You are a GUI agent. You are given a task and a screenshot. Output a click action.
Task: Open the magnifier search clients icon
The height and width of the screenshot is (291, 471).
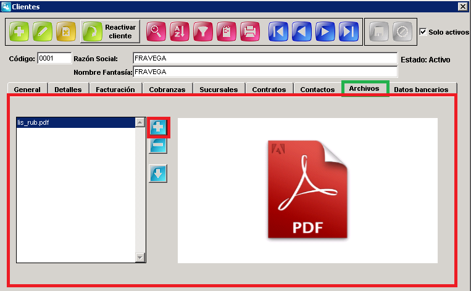point(156,32)
